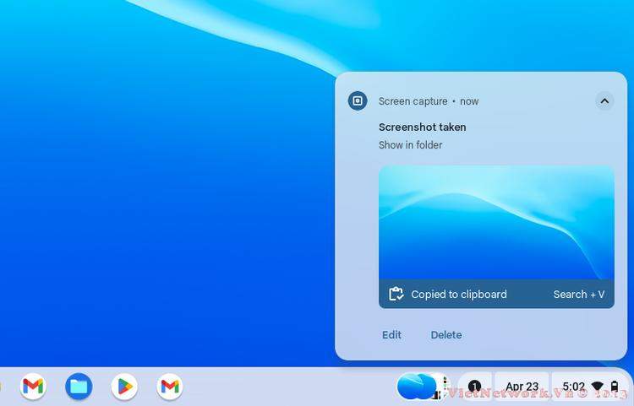
Task: Click the Wi-Fi status icon
Action: 597,387
